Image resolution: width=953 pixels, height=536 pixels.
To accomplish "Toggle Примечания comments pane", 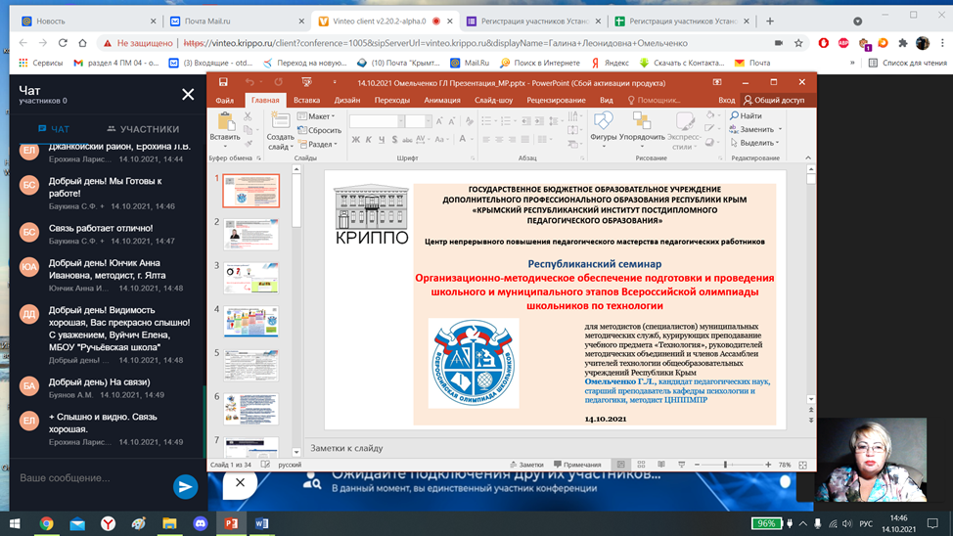I will (577, 465).
